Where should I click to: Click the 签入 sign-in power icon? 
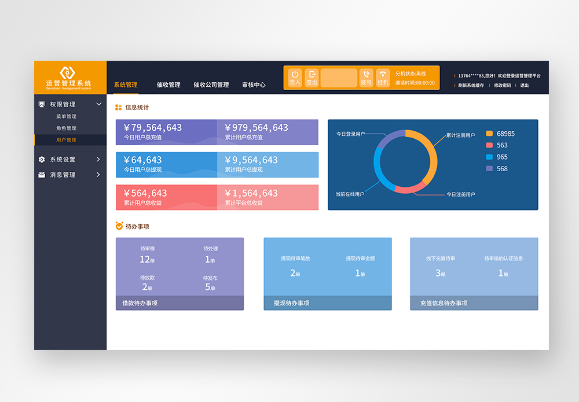(x=295, y=75)
